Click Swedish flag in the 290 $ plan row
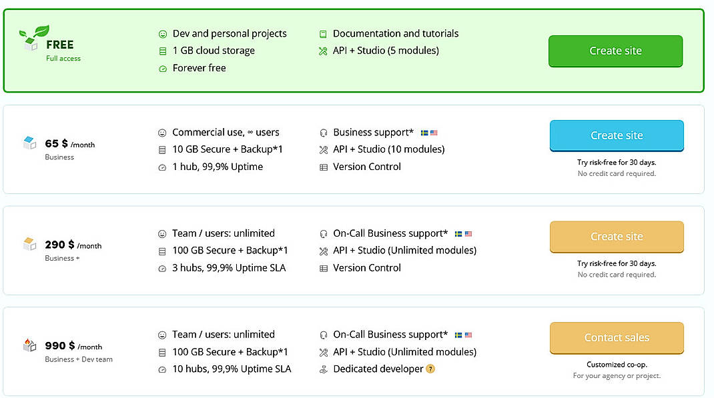Screen dimensions: 714x398 [x=458, y=234]
